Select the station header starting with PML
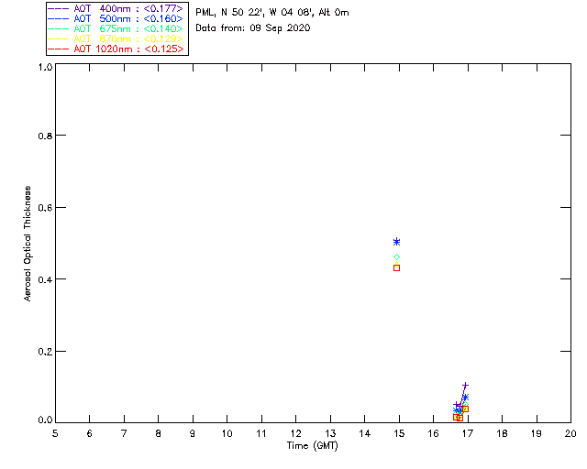 [x=272, y=13]
